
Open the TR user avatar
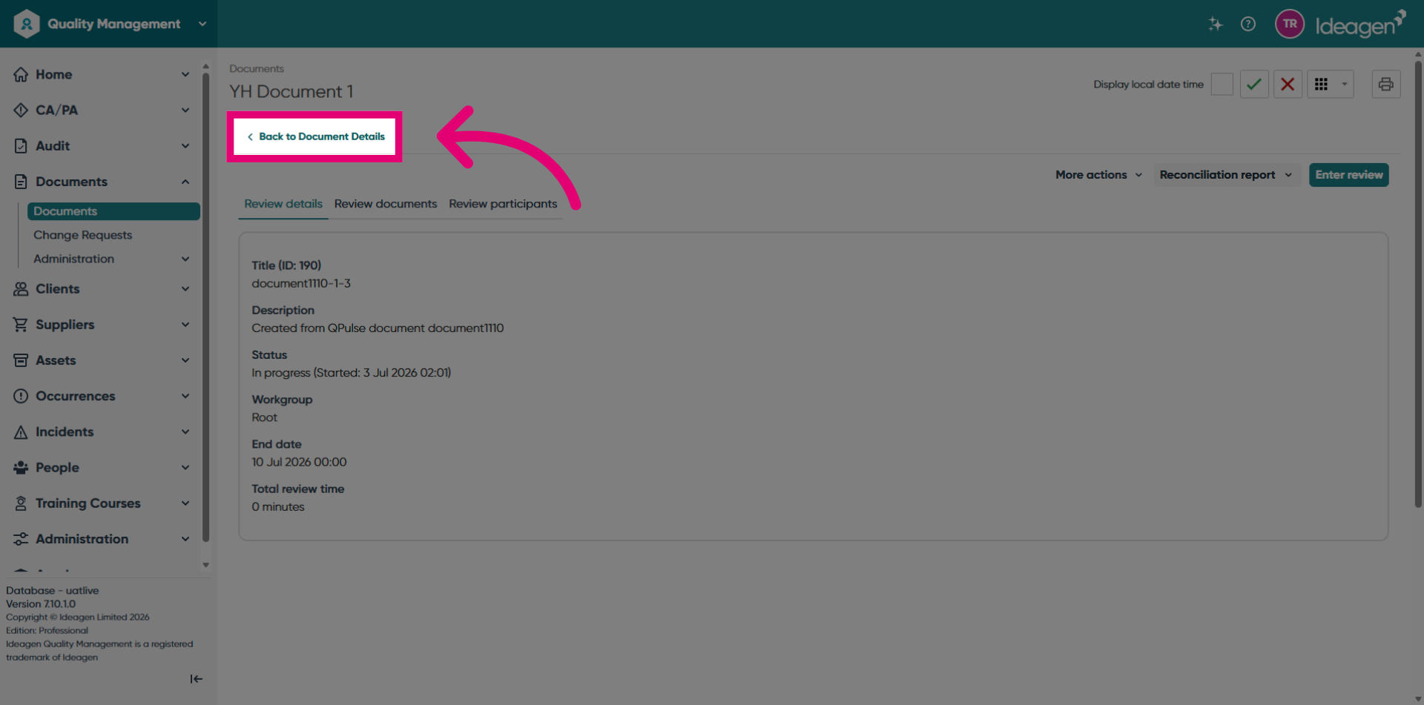(1290, 24)
